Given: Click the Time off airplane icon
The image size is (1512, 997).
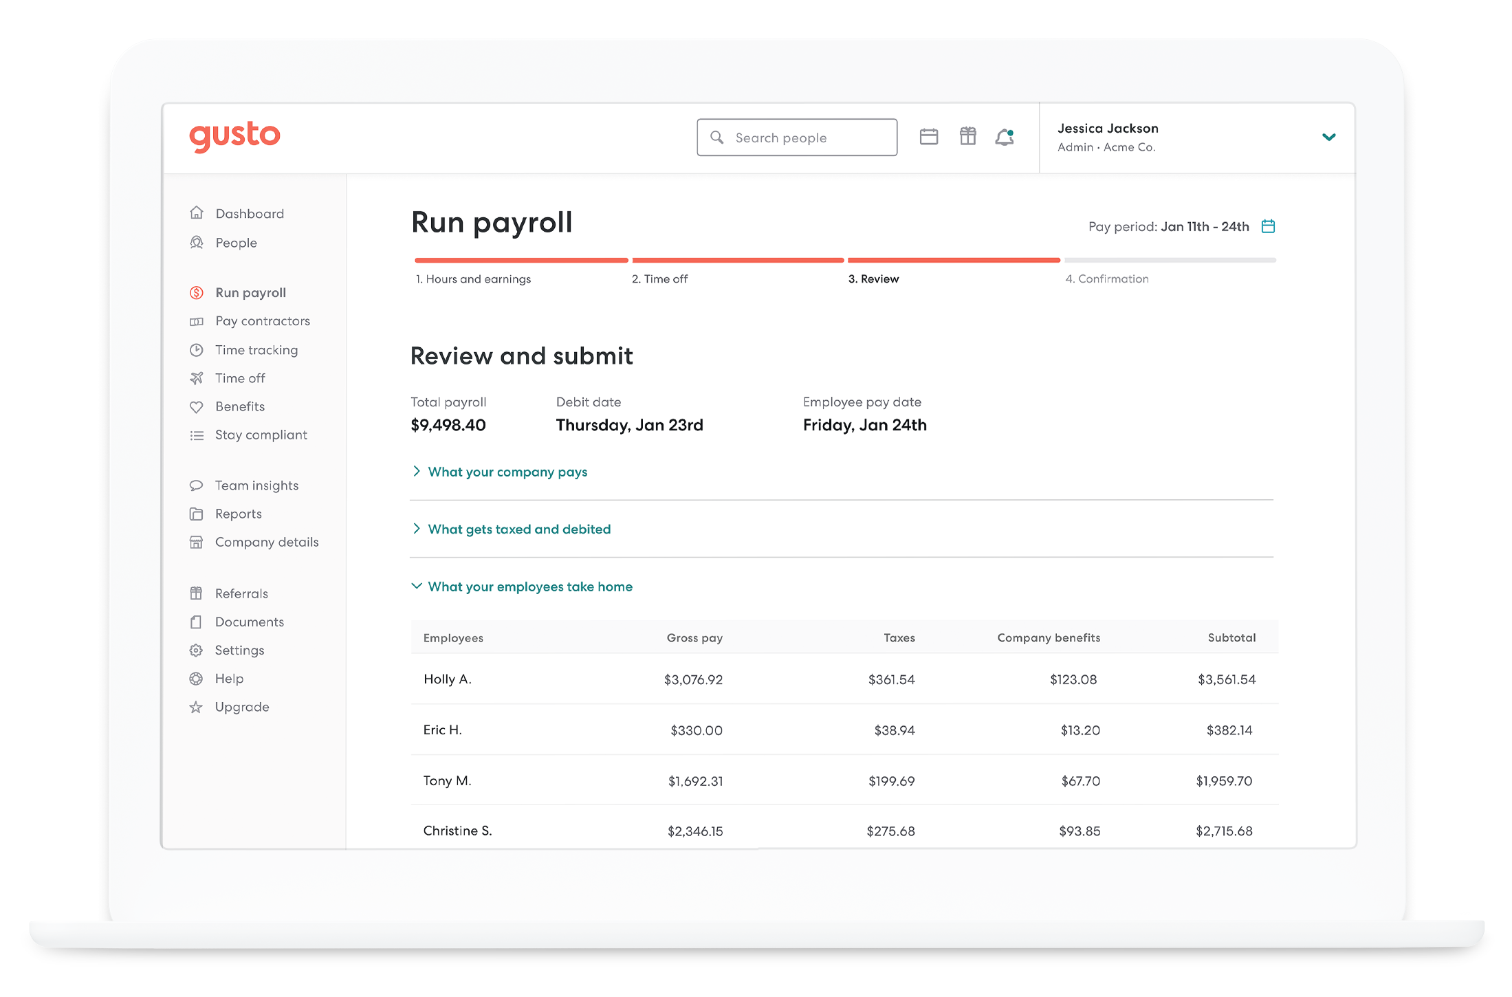Looking at the screenshot, I should click(197, 378).
